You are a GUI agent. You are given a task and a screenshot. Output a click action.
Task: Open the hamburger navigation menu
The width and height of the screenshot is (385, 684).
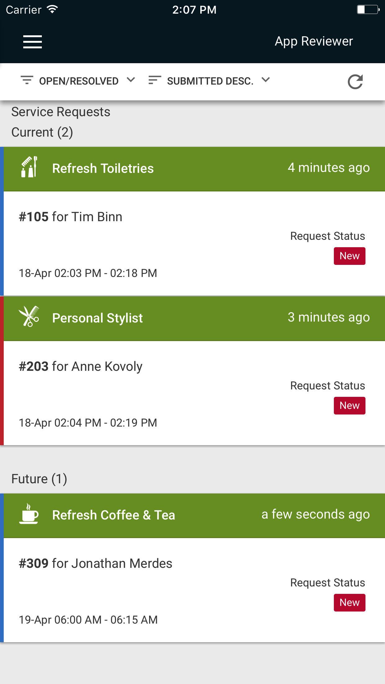pyautogui.click(x=33, y=42)
